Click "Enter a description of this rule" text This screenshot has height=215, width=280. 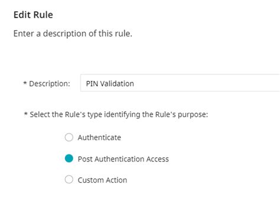click(73, 34)
